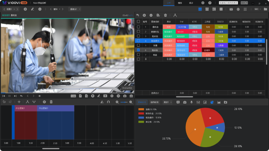Check the checkbox for row 1
The width and height of the screenshot is (269, 151).
pos(138,27)
